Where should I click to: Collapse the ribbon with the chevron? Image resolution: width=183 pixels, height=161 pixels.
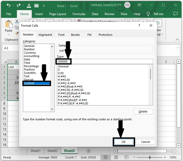tap(178, 40)
